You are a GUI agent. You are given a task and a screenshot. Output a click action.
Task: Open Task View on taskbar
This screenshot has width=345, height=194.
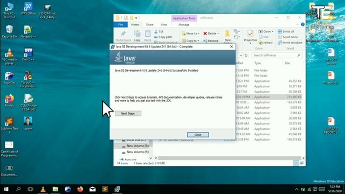(31, 189)
